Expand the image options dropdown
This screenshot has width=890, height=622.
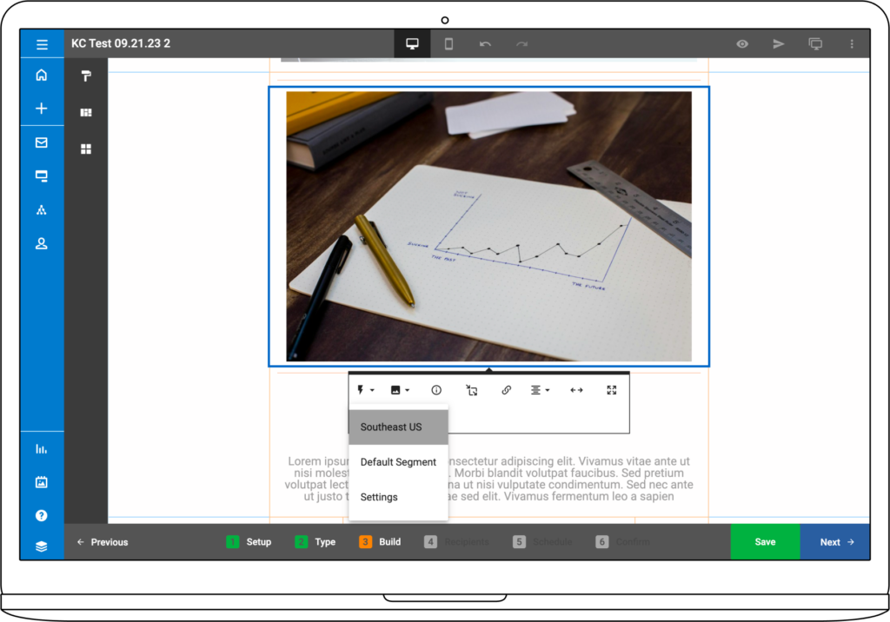click(x=400, y=391)
